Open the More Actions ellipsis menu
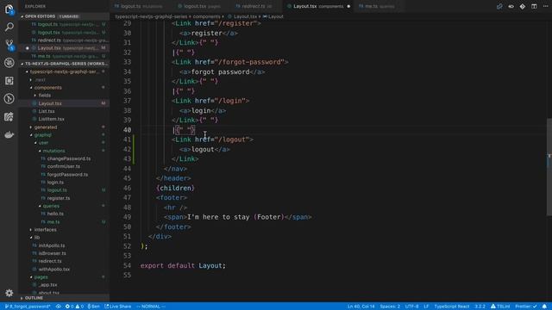This screenshot has width=552, height=310. point(546,6)
